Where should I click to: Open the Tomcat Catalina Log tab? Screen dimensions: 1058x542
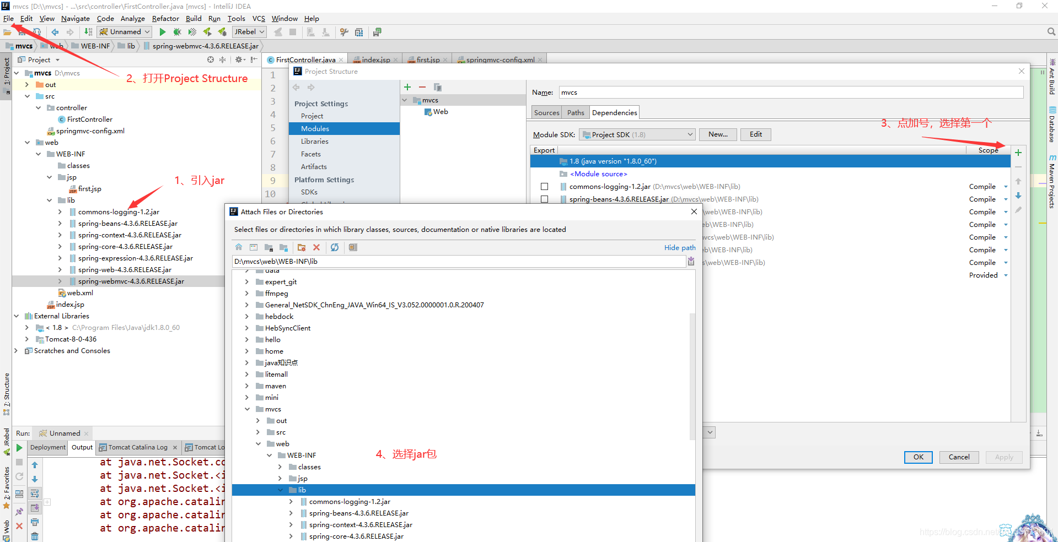pos(138,447)
